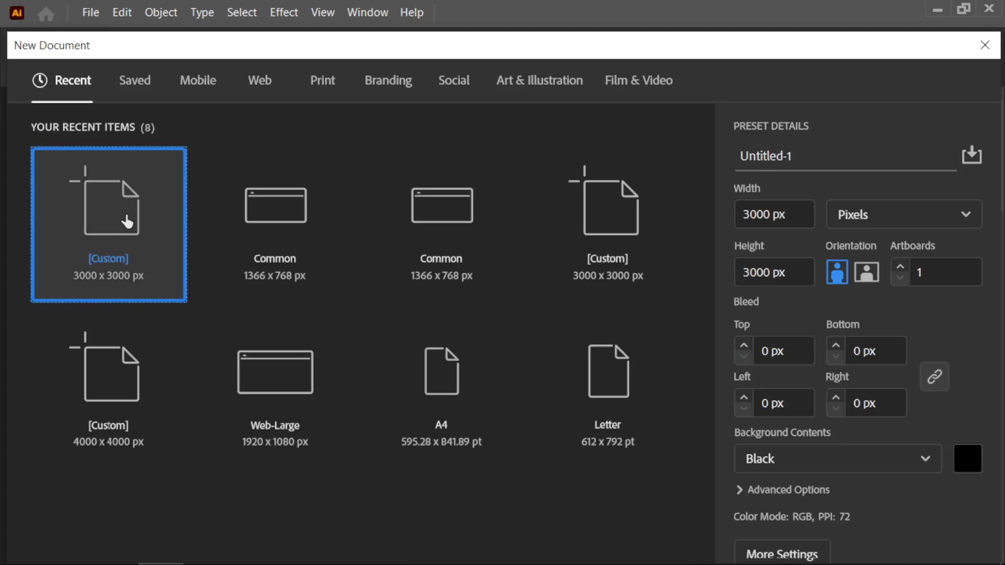Open the Object menu
This screenshot has width=1005, height=565.
pos(161,12)
